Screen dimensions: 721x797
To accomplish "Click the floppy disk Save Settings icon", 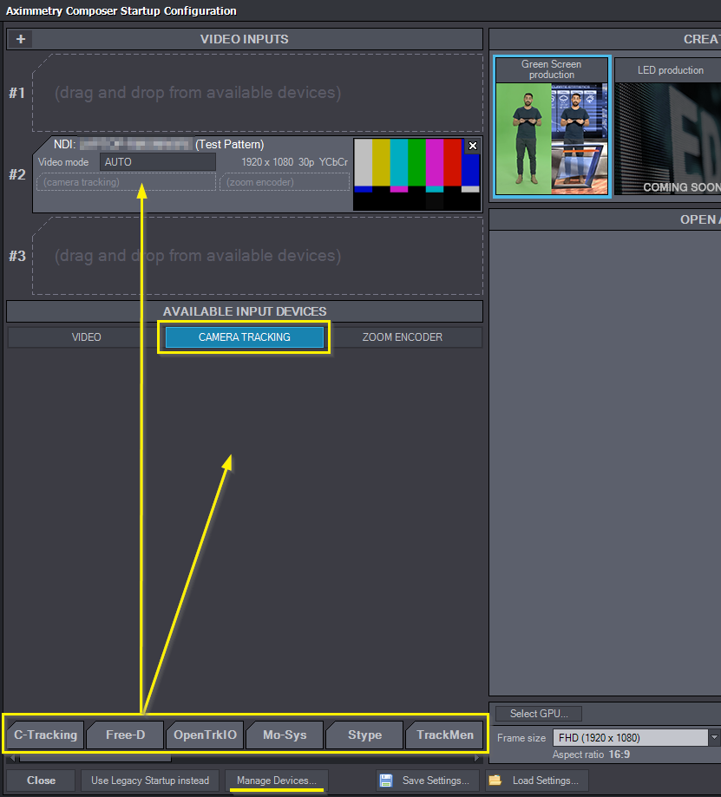I will (386, 781).
